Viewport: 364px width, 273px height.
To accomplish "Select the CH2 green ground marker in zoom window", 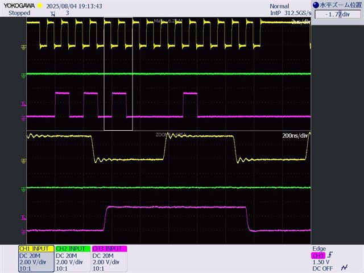I will click(x=23, y=189).
